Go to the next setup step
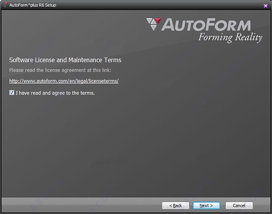The height and width of the screenshot is (214, 272). pyautogui.click(x=206, y=206)
